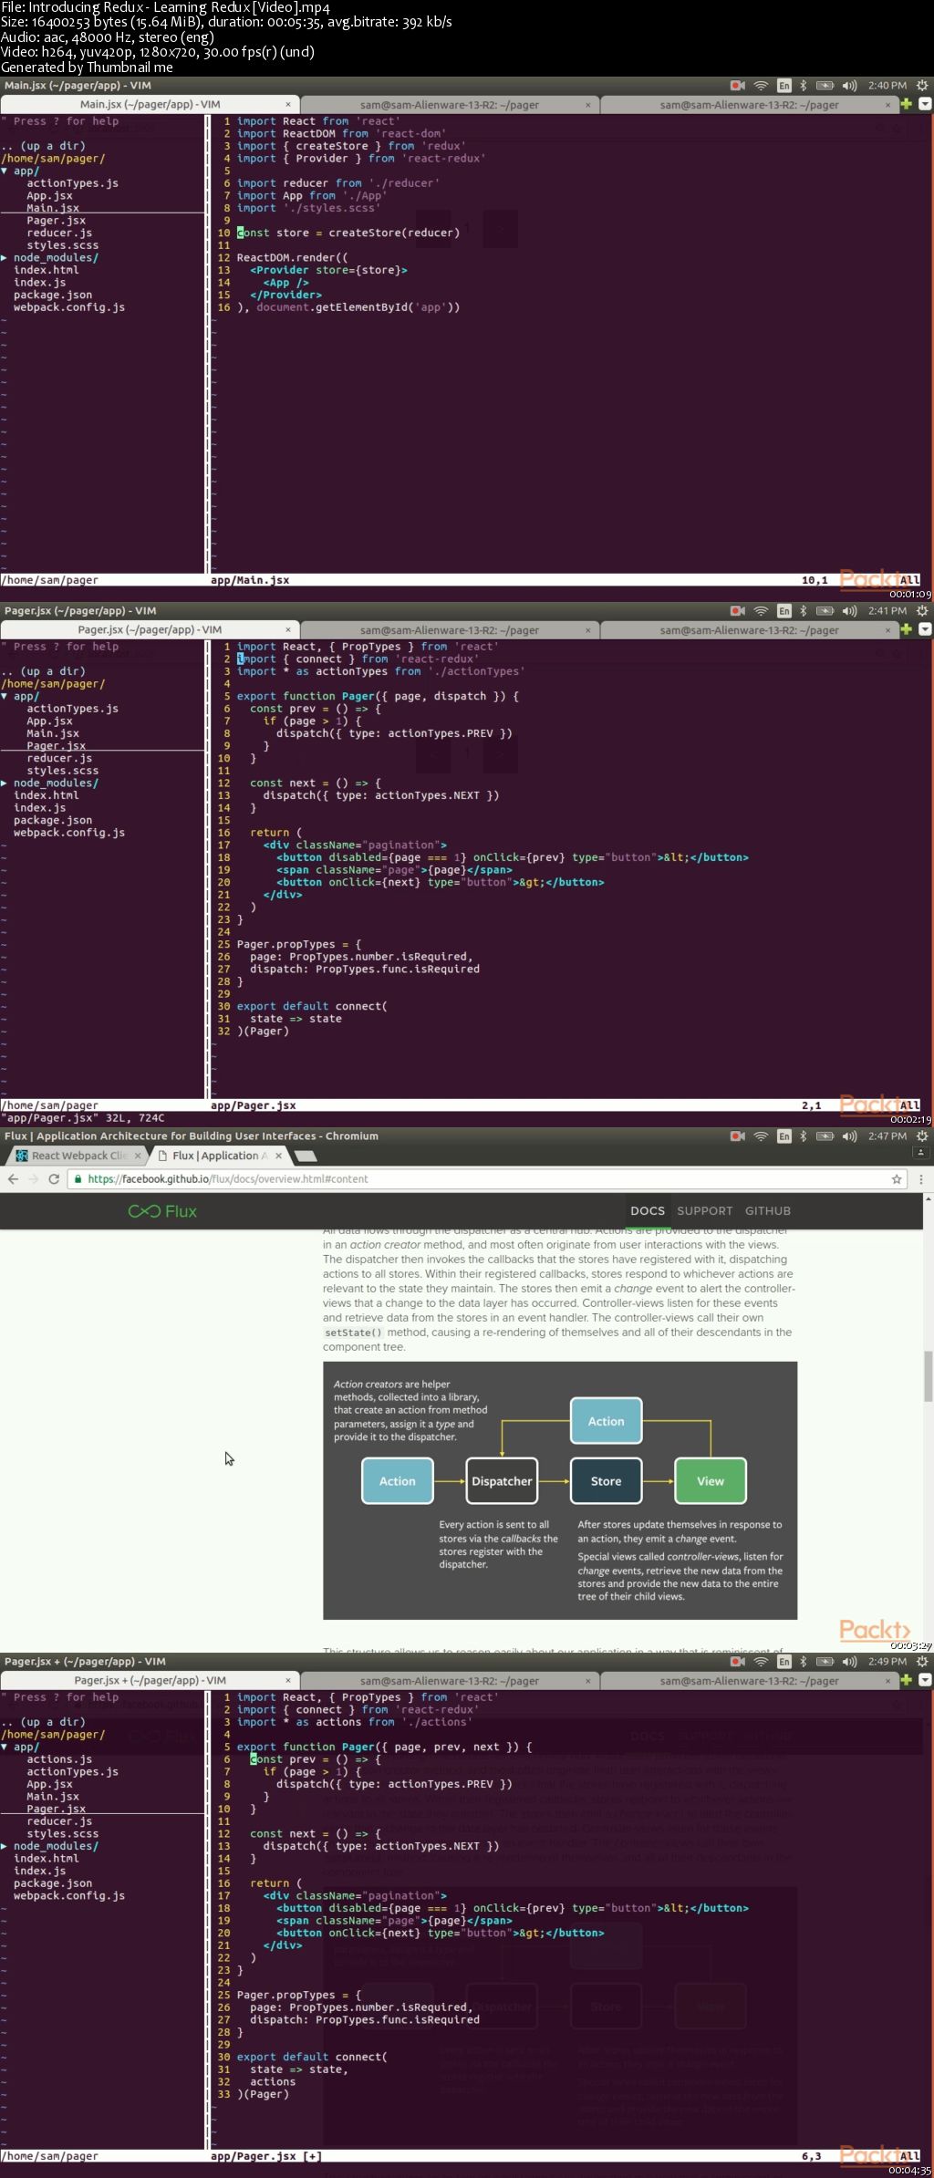Click the secure lock icon in URL bar
934x2178 pixels.
79,1178
